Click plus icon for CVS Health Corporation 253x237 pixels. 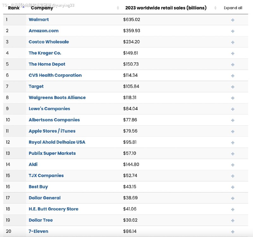(x=232, y=76)
